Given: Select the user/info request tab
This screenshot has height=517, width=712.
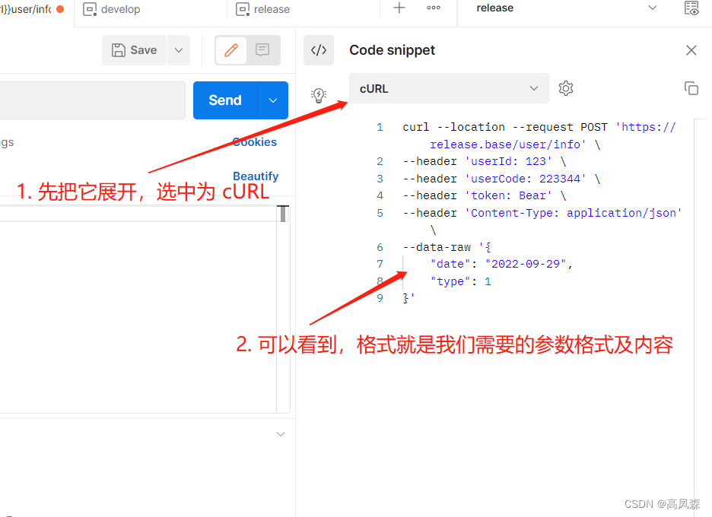Looking at the screenshot, I should point(32,9).
